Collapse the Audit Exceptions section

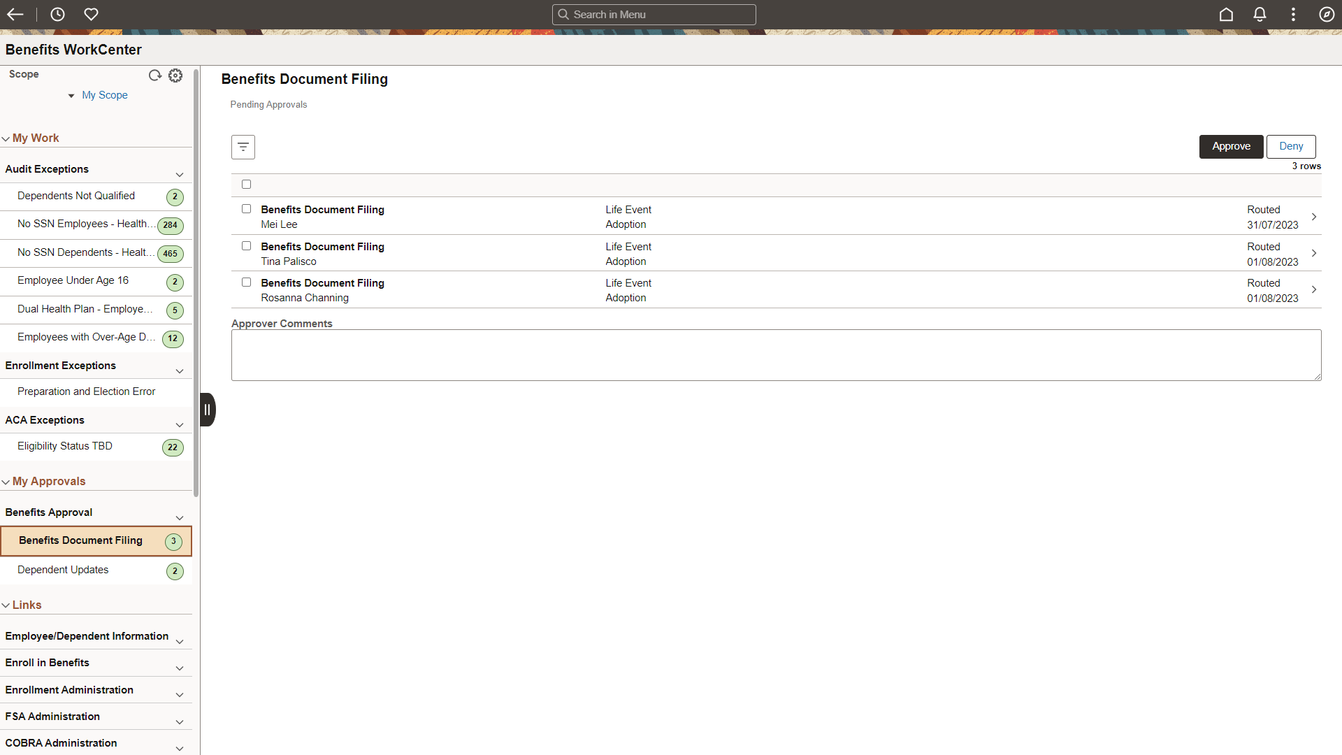(180, 174)
